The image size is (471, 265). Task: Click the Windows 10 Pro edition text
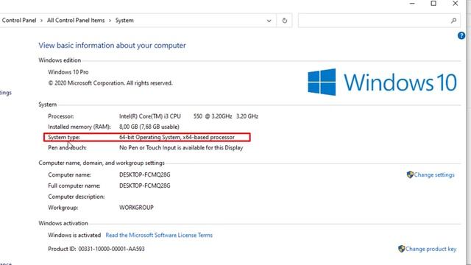(x=68, y=72)
